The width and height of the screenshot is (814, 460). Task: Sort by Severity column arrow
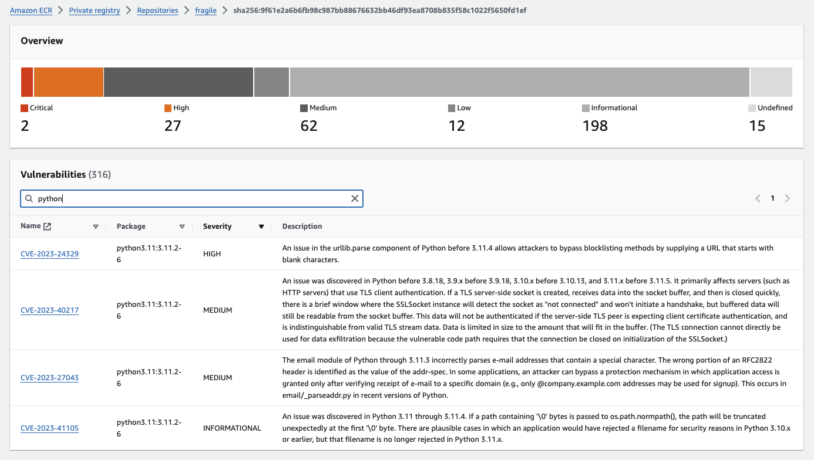click(x=261, y=226)
